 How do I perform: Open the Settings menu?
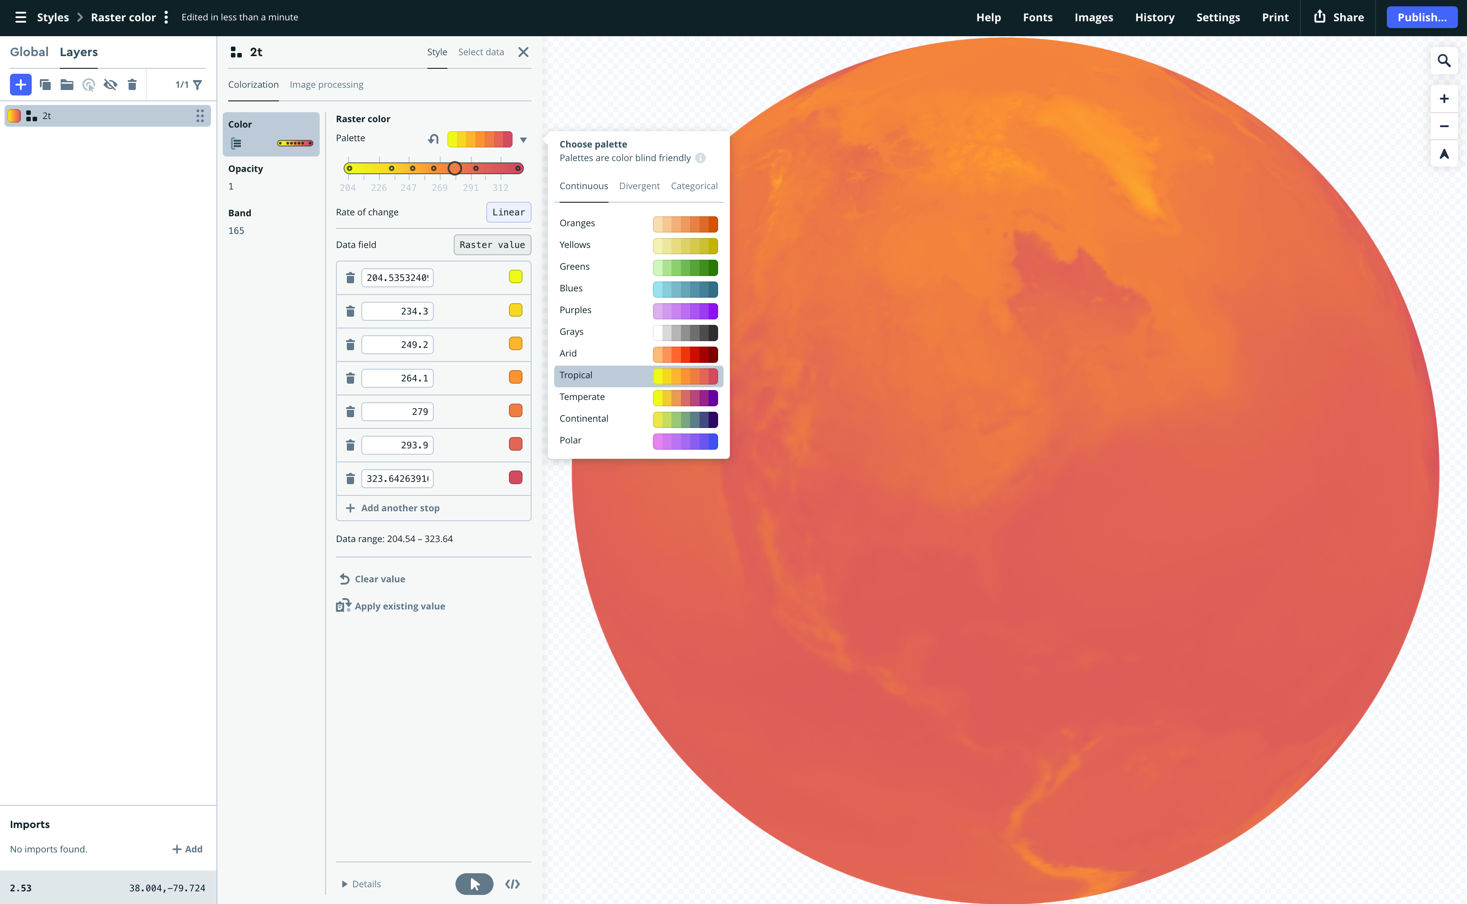point(1218,17)
